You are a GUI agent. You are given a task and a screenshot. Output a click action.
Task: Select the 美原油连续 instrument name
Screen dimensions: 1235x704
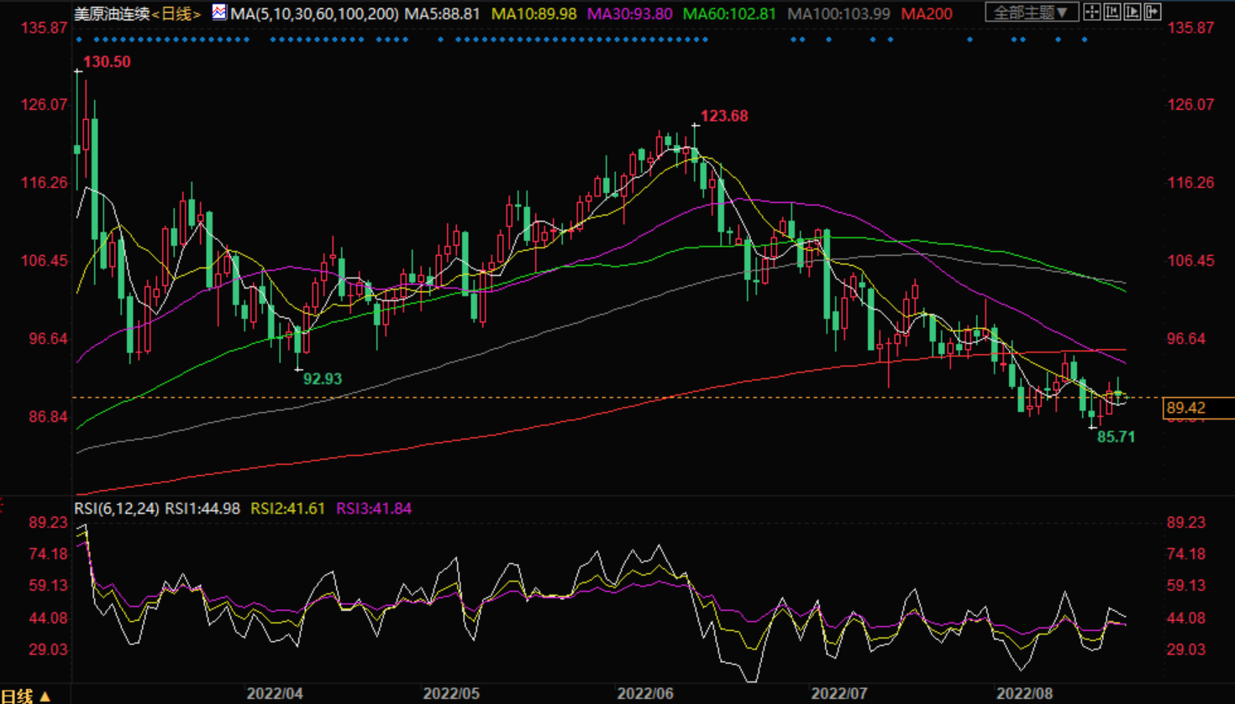[x=112, y=13]
